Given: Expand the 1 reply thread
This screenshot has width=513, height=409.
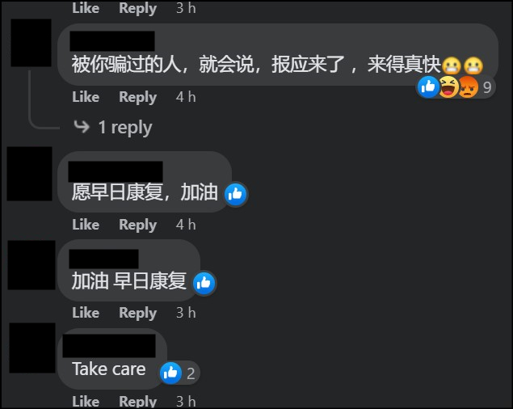Looking at the screenshot, I should coord(125,127).
